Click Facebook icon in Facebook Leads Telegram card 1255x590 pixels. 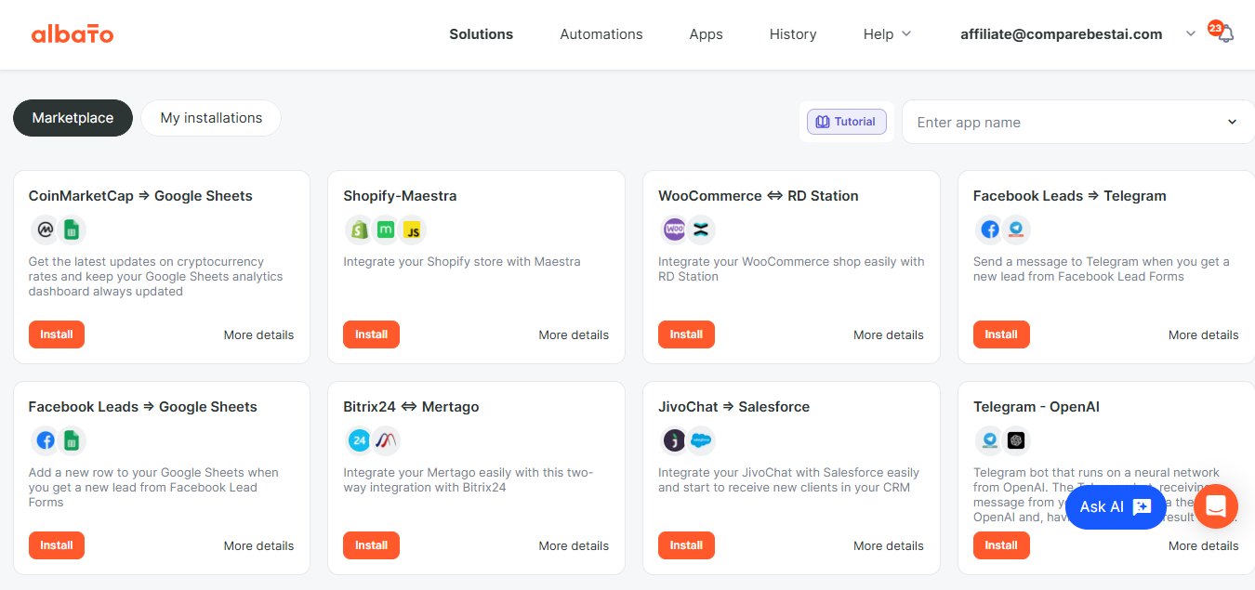pos(989,229)
